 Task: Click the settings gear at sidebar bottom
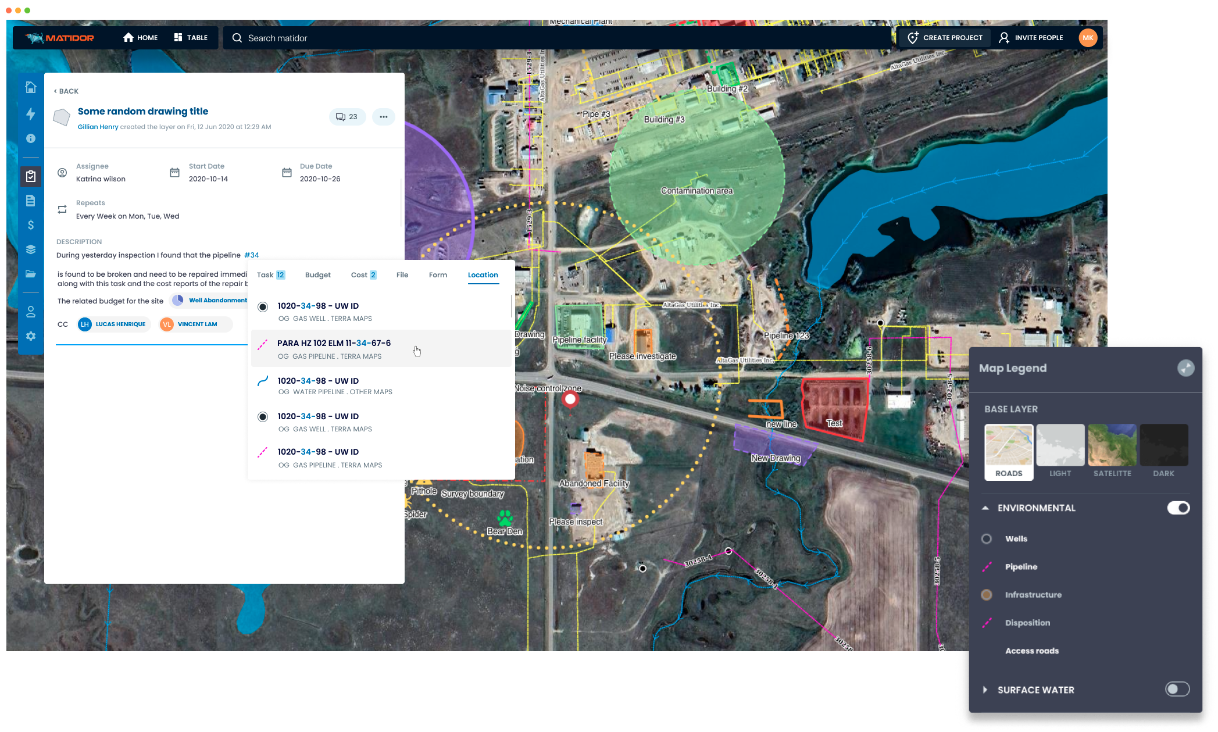(30, 336)
